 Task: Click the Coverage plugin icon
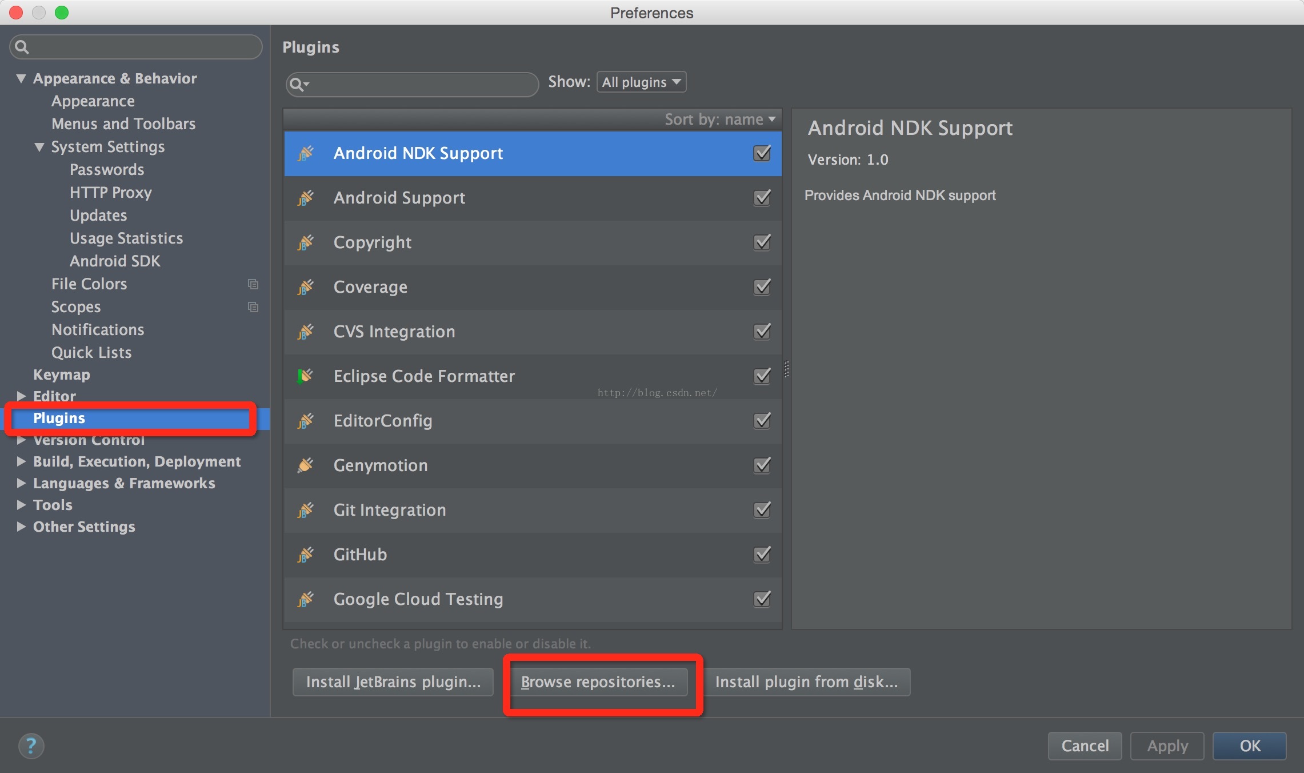click(305, 287)
